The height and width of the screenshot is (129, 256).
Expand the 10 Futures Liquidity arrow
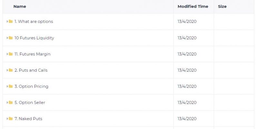click(x=7, y=38)
